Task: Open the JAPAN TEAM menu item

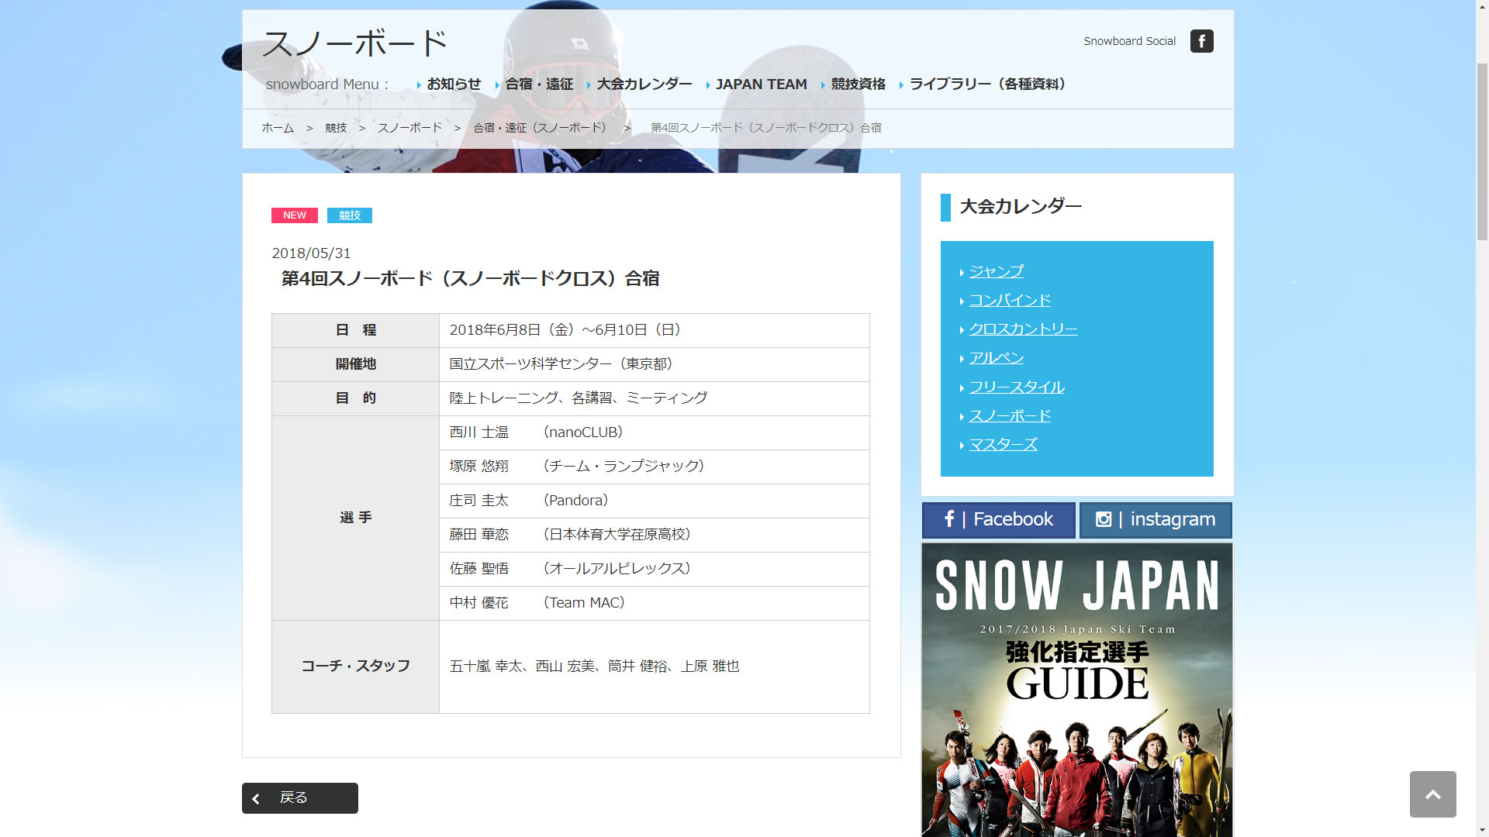Action: pos(761,84)
